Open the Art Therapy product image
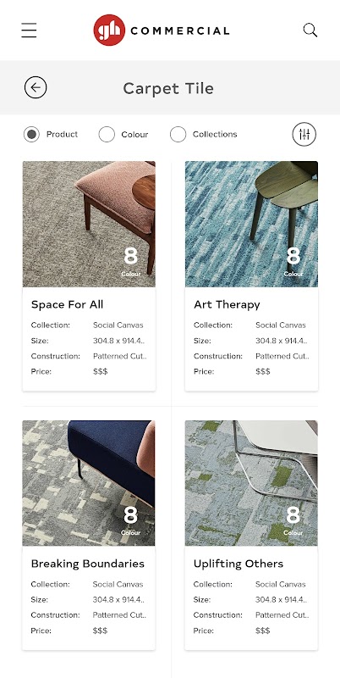 coord(251,224)
